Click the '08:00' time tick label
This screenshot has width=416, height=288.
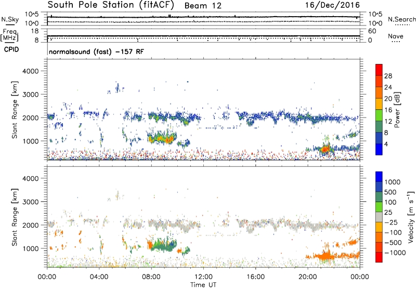(151, 277)
